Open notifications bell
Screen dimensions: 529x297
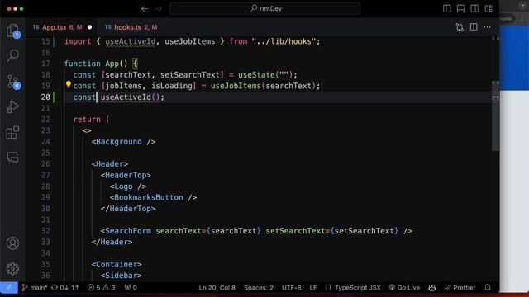488,288
